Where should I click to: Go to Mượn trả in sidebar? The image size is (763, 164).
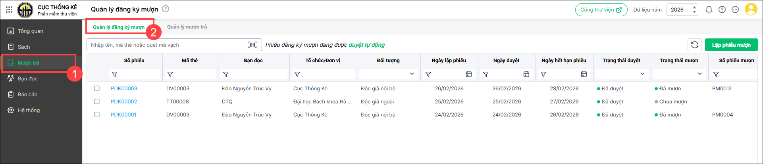[40, 63]
